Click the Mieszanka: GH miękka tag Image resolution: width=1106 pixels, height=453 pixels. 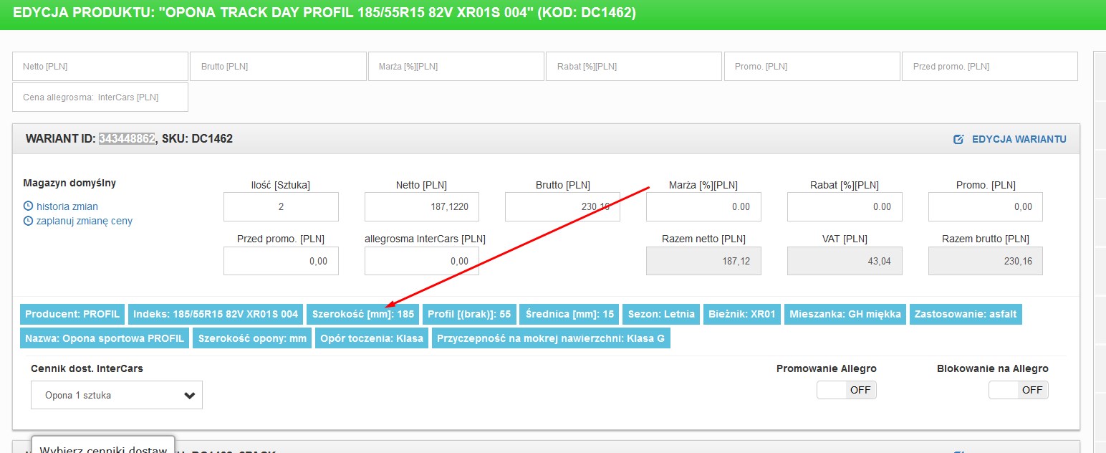point(845,314)
